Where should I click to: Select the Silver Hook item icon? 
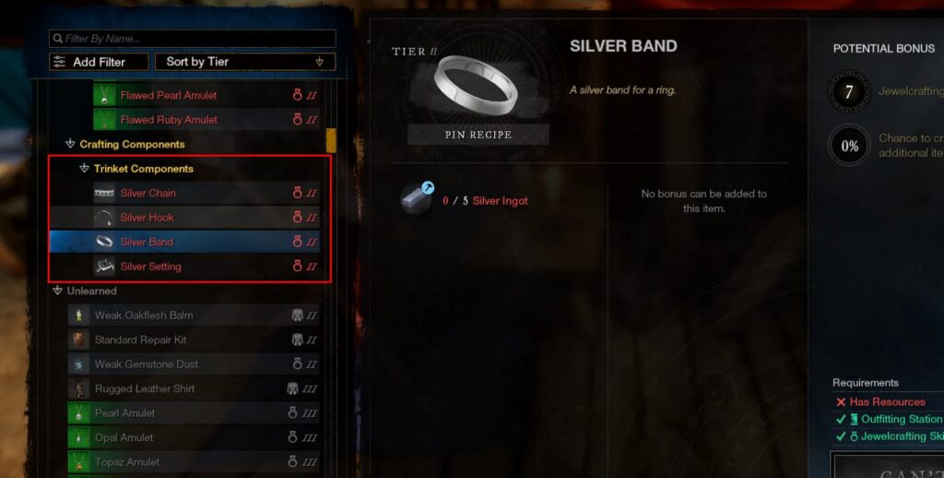(104, 218)
